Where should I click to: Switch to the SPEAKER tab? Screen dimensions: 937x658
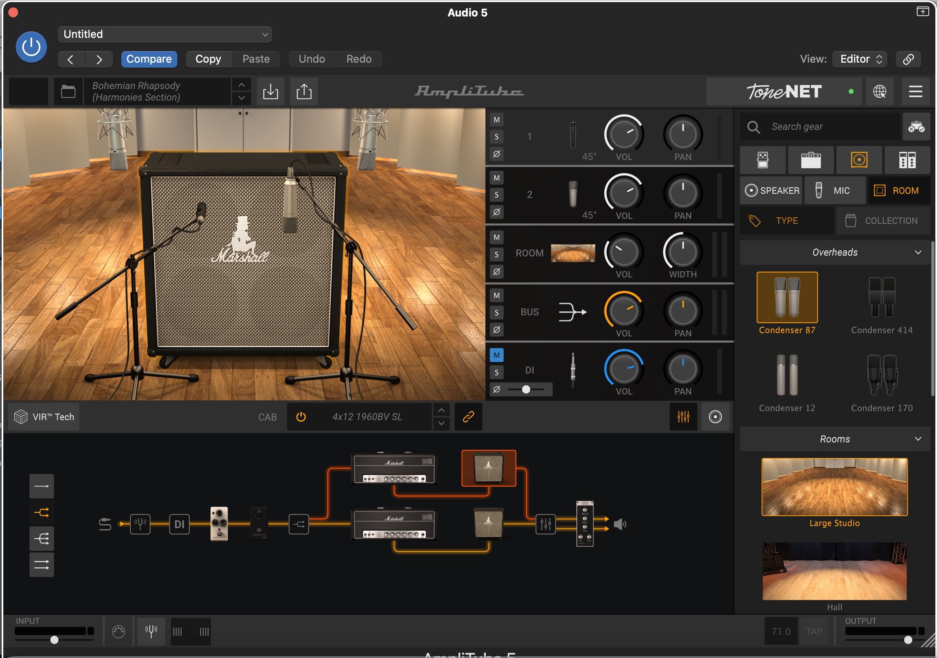tap(771, 190)
